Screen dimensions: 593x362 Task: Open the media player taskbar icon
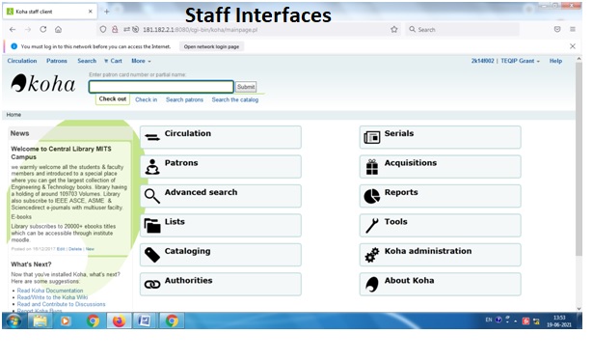[x=66, y=321]
